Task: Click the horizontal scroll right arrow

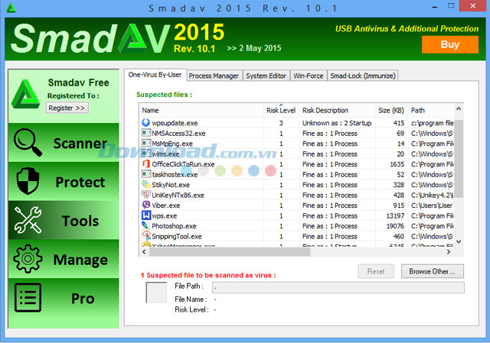Action: pyautogui.click(x=449, y=252)
